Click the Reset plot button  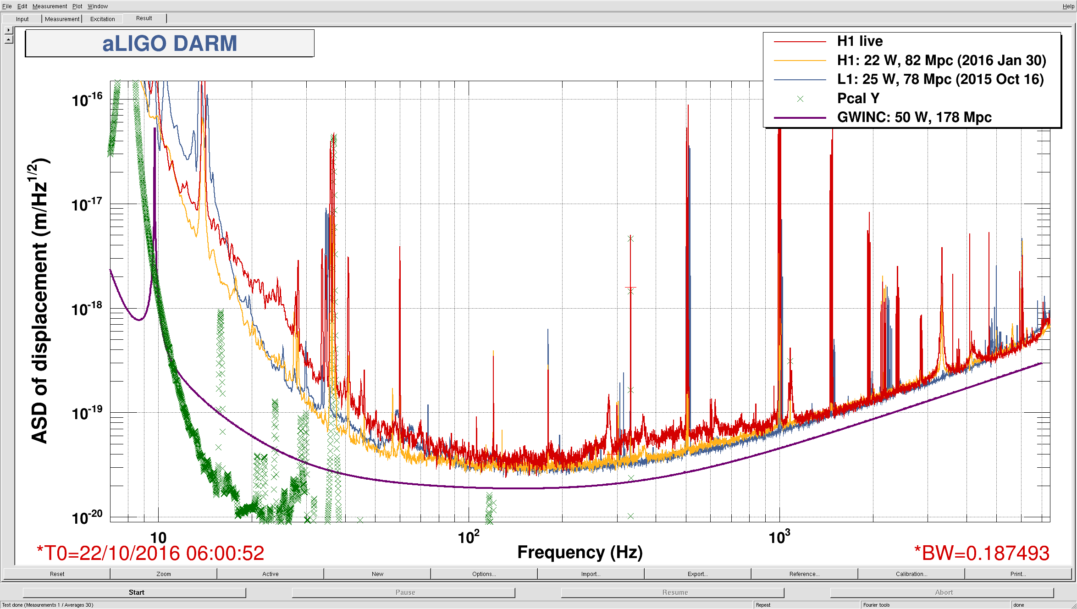[57, 574]
